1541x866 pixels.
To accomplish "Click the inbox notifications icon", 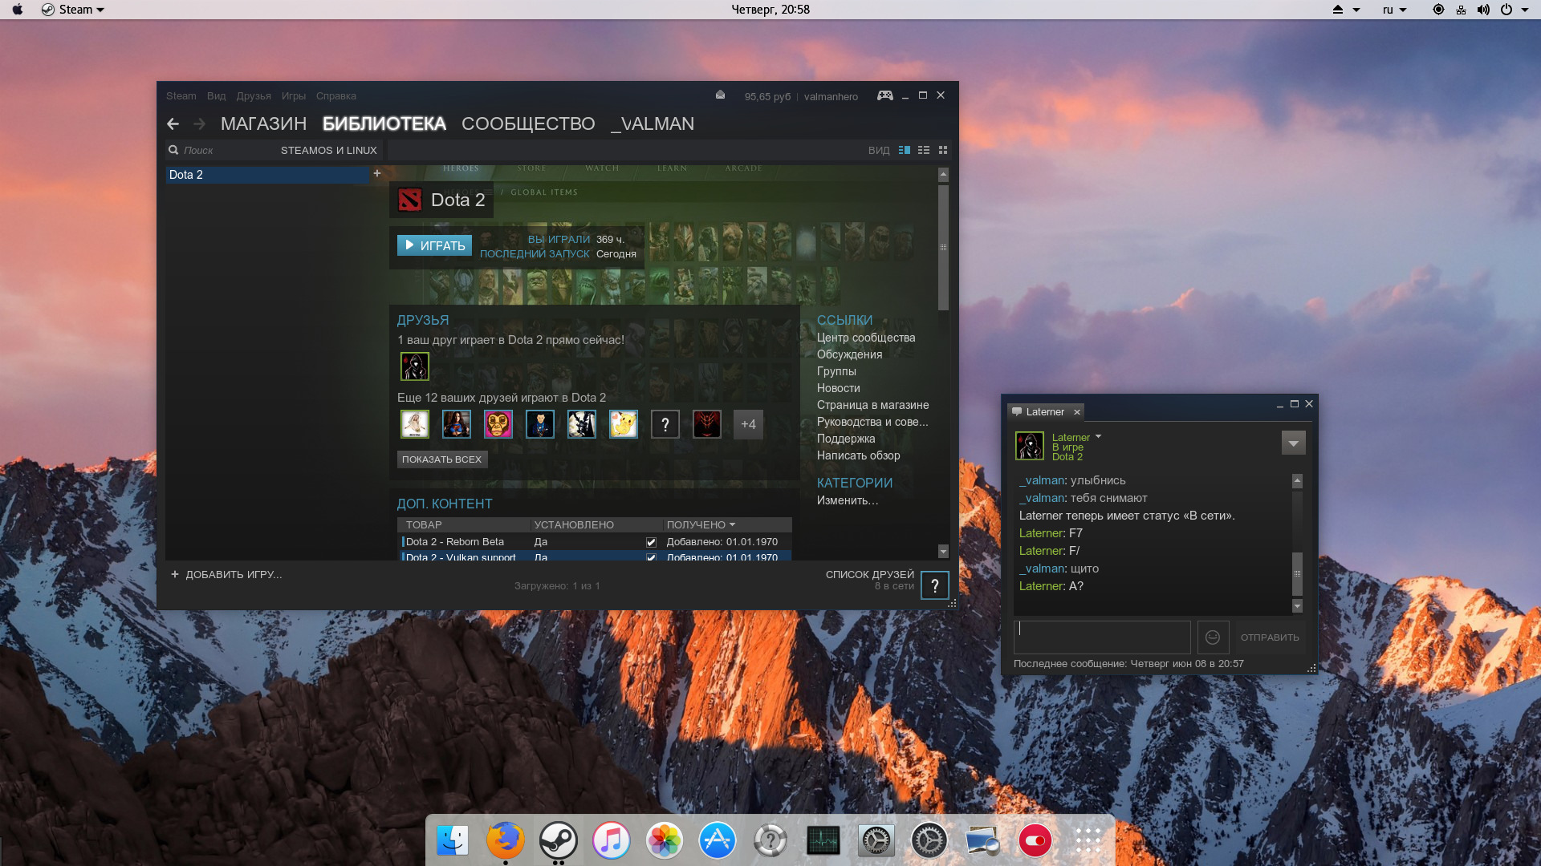I will pyautogui.click(x=720, y=95).
